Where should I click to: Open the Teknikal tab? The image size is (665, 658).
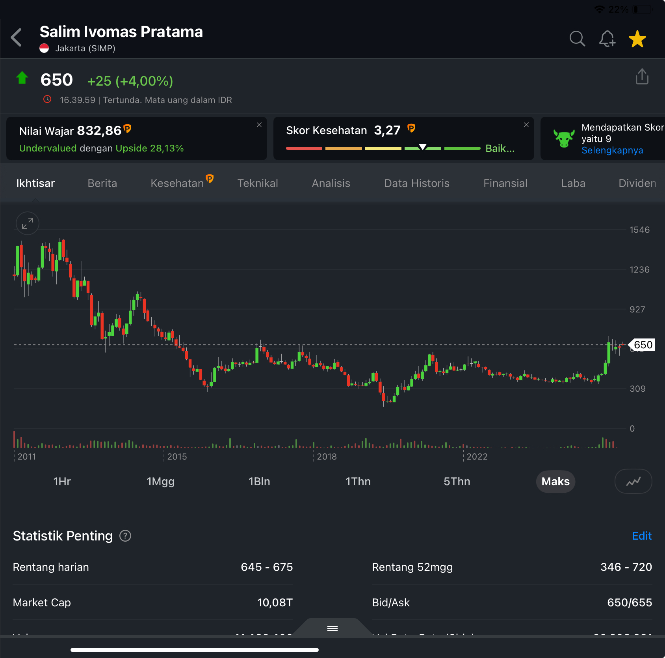[258, 183]
